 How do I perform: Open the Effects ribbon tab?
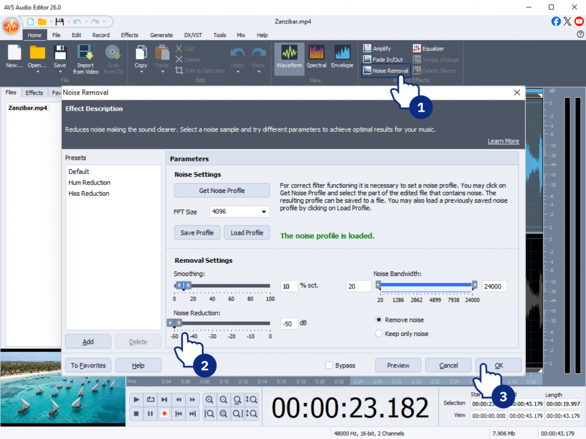129,35
